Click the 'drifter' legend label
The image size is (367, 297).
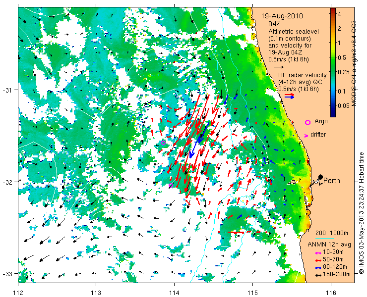tap(318, 135)
